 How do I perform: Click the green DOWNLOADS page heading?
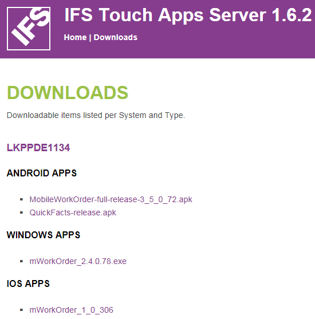coord(68,93)
